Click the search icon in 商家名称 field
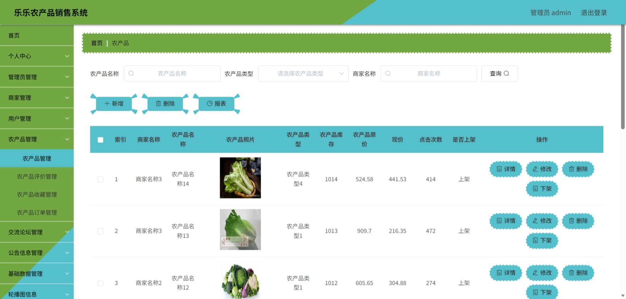Viewport: 626px width, 299px height. 388,73
